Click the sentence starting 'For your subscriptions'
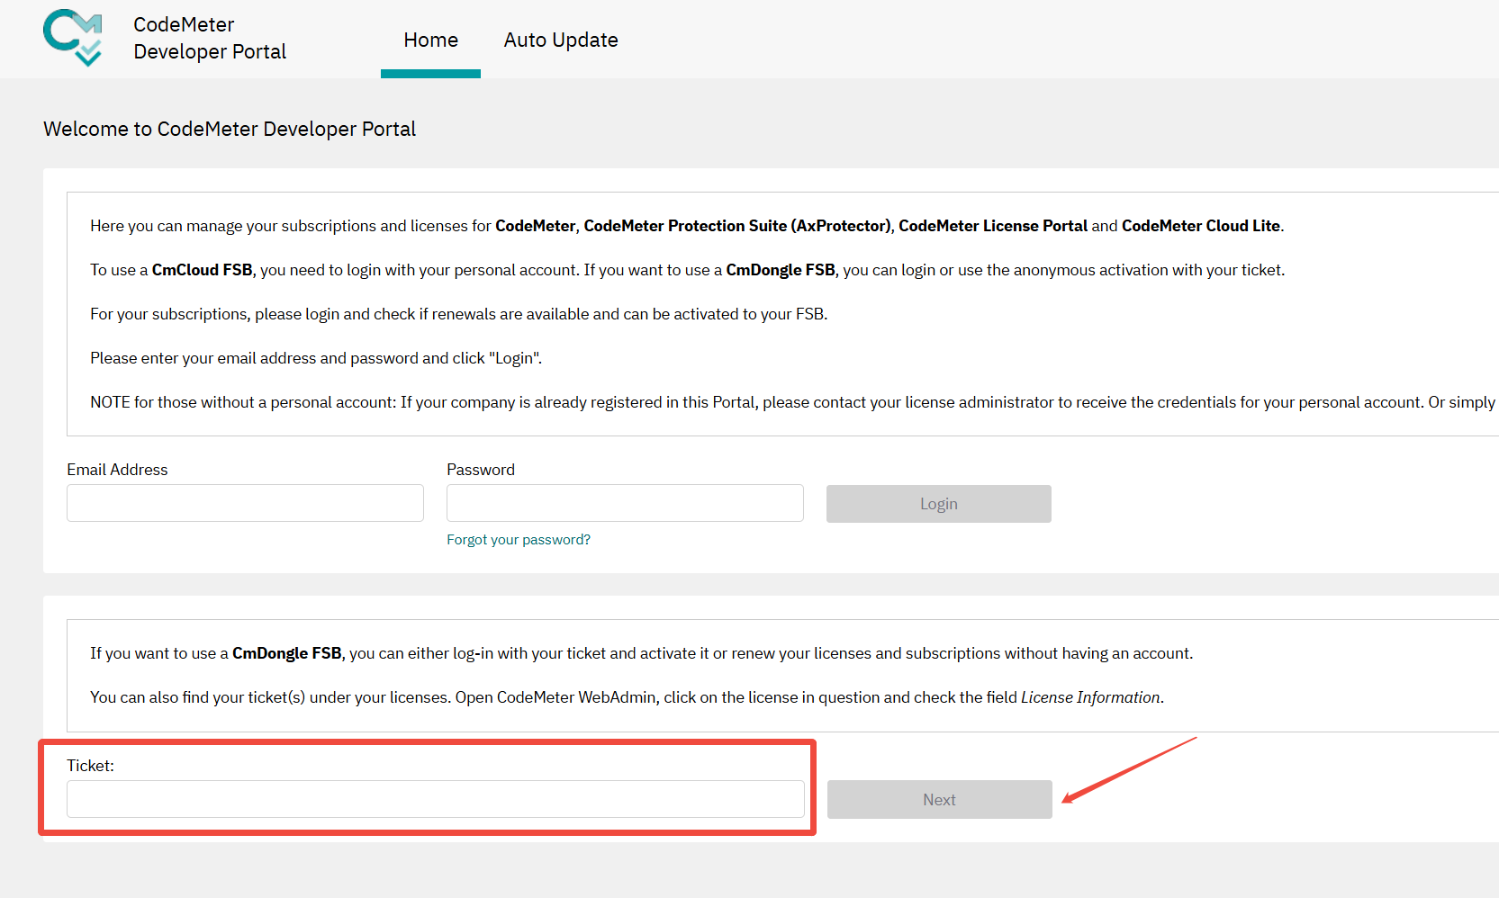The width and height of the screenshot is (1499, 898). click(x=458, y=314)
